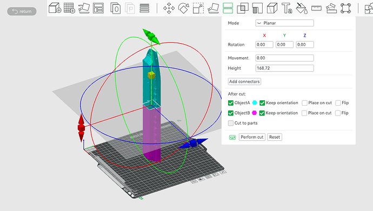The height and width of the screenshot is (211, 373).
Task: Enable the Cut to parts checkbox
Action: (230, 123)
